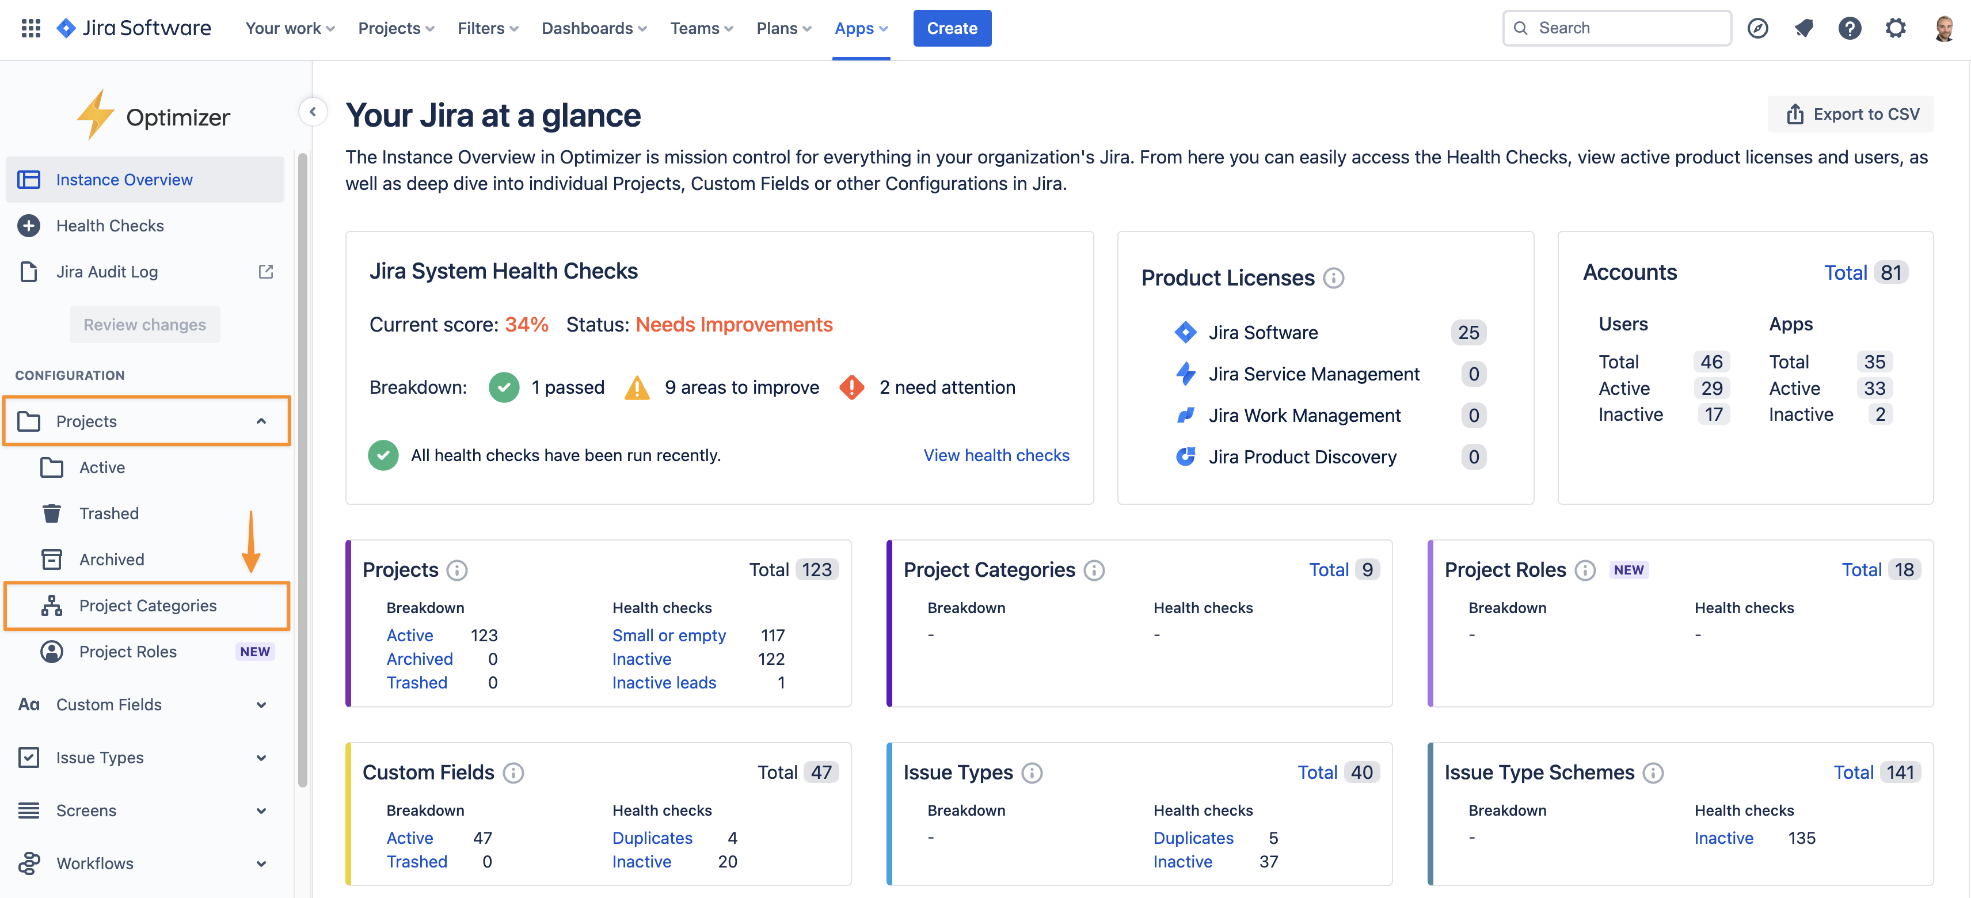Screen dimensions: 1971x898
Task: Click Product Licenses info icon
Action: 1334,277
